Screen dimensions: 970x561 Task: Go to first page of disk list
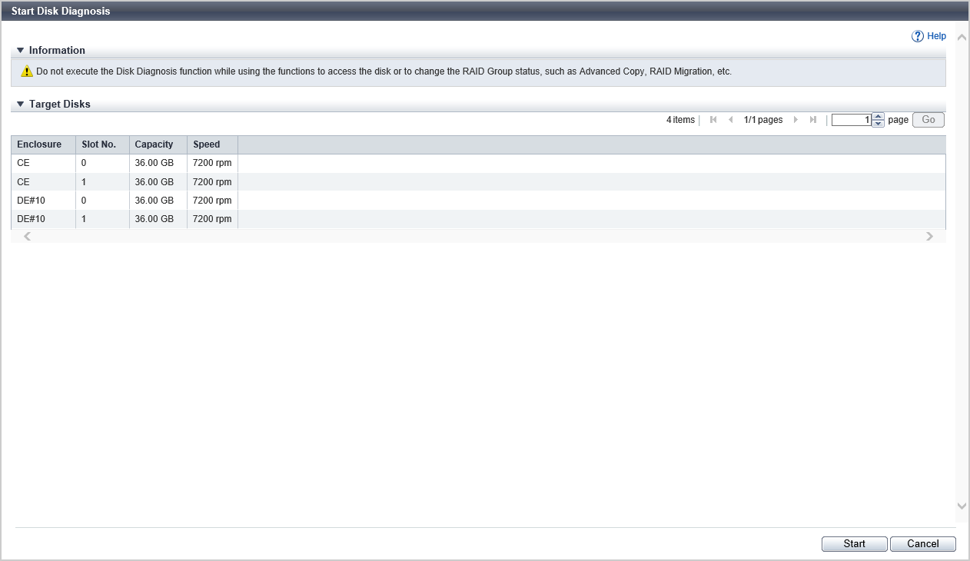(713, 120)
